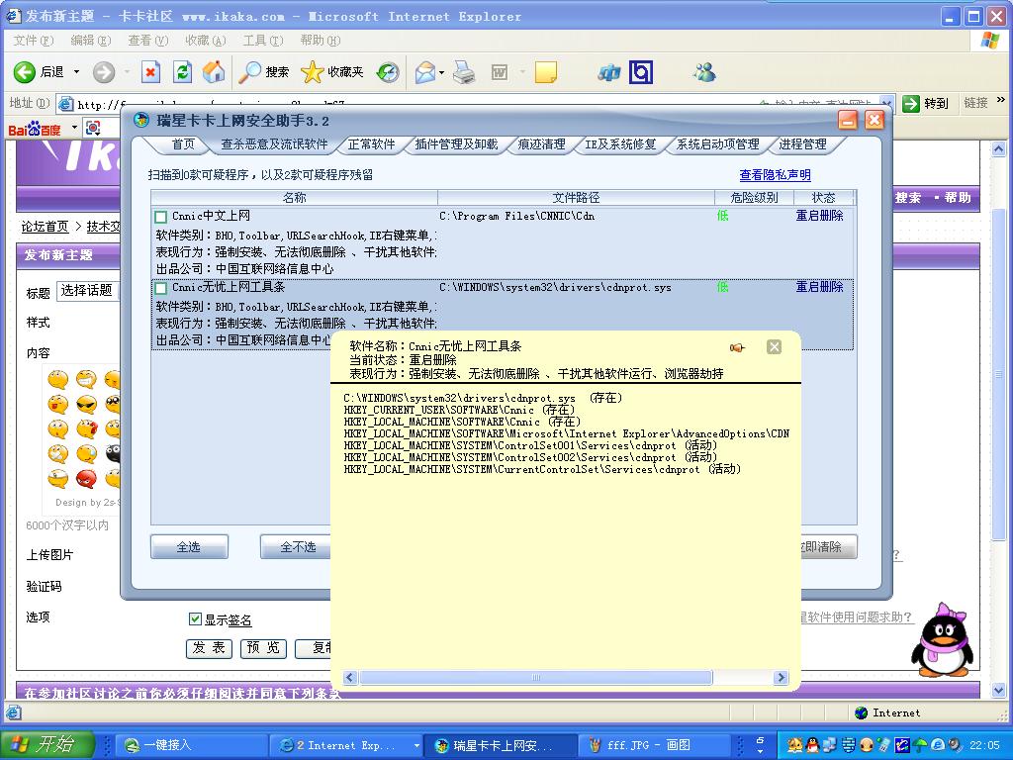Open the yellow note Discuss icon

[546, 71]
